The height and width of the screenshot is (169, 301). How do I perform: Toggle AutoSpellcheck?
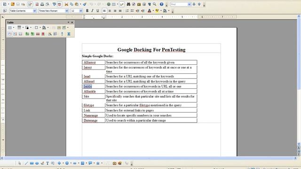pyautogui.click(x=60, y=4)
